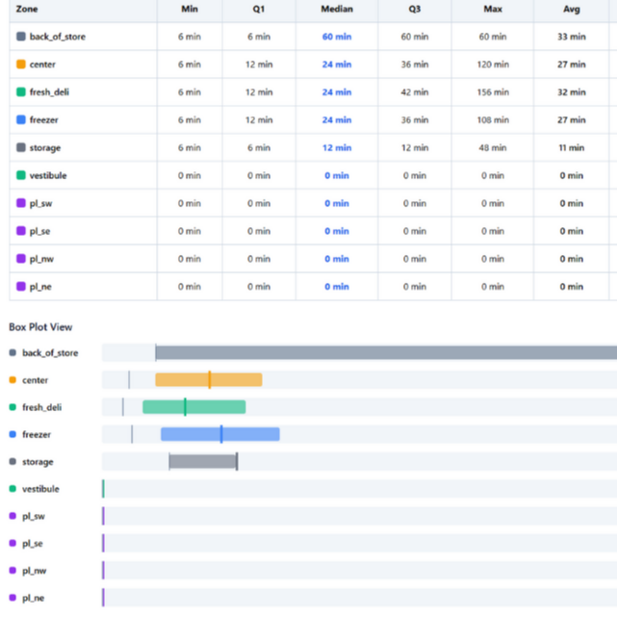The height and width of the screenshot is (617, 617).
Task: Click freezer legend dot in box plot
Action: pos(13,434)
